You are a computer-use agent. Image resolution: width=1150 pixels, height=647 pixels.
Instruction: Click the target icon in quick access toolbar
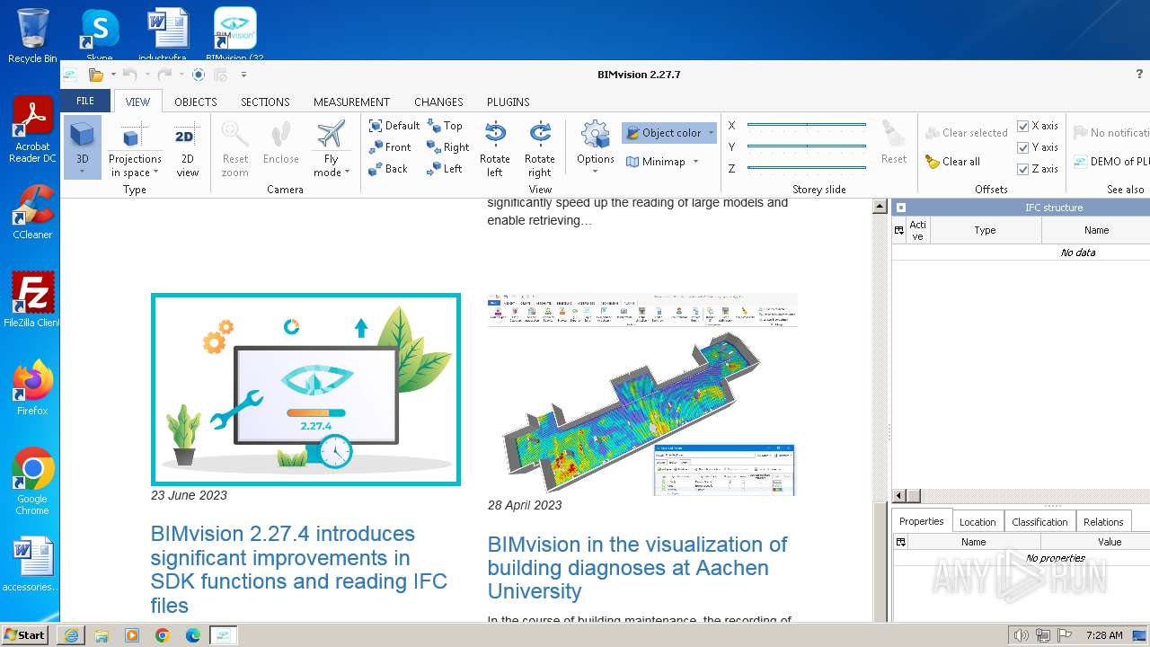coord(199,75)
